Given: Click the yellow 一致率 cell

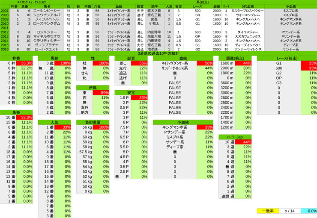Looking at the screenshot, I should (x=268, y=211).
